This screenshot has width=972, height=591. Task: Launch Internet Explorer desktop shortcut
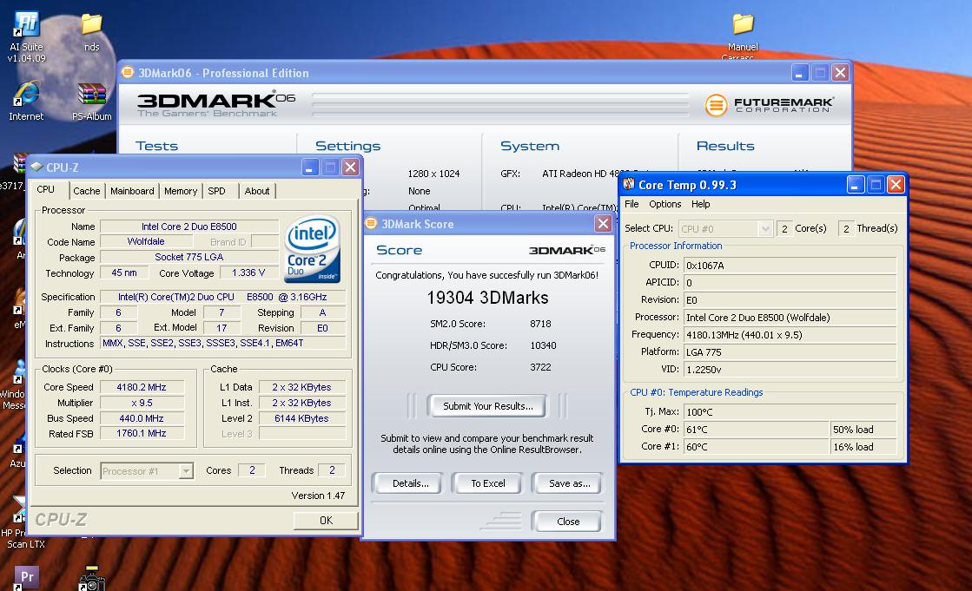pyautogui.click(x=26, y=95)
